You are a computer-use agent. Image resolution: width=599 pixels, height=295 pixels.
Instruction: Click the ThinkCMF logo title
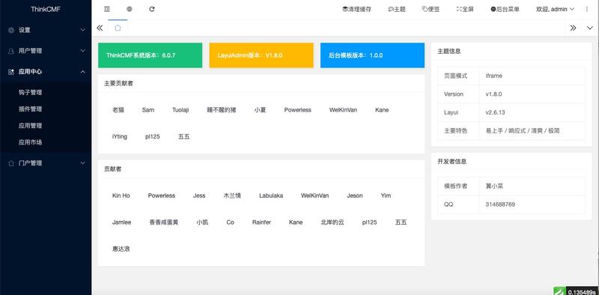[x=46, y=9]
